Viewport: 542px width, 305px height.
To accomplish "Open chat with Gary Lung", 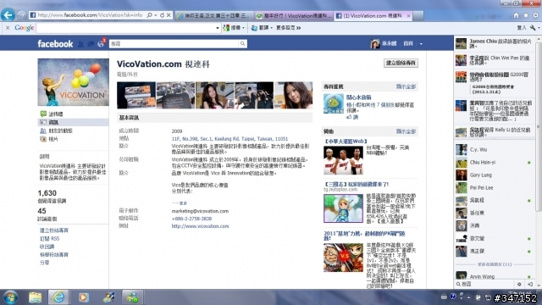I will [494, 175].
